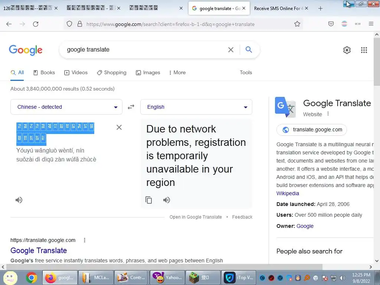Screen dimensions: 380x285
Task: Listen to the English translation
Action: click(167, 200)
